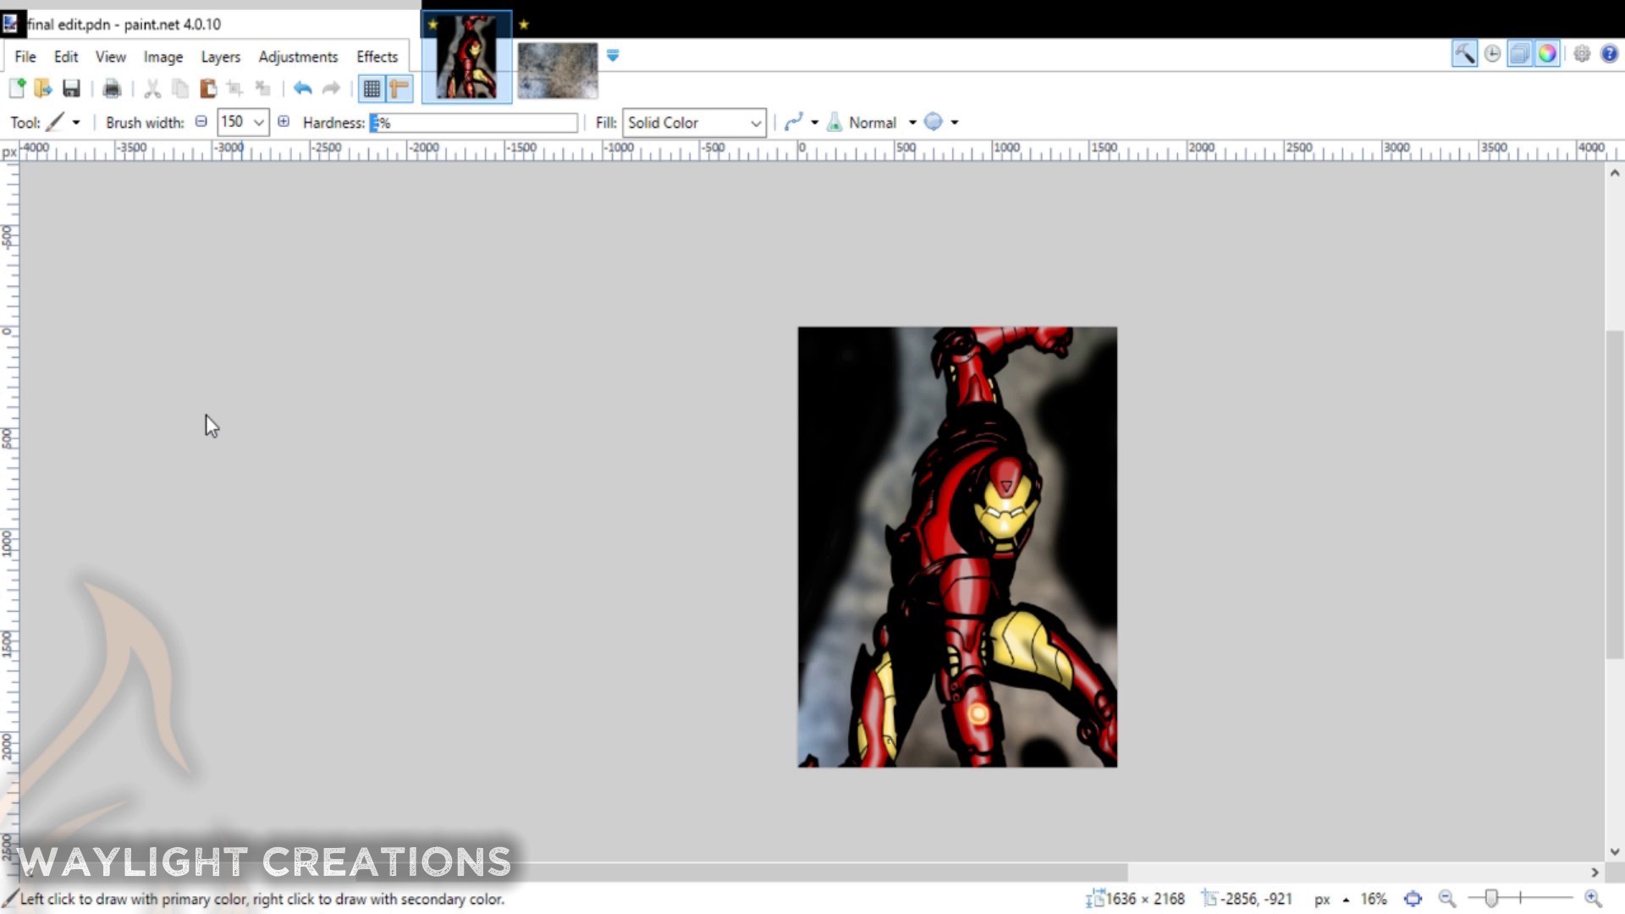Print the image using the printer icon
The height and width of the screenshot is (914, 1625).
(112, 88)
